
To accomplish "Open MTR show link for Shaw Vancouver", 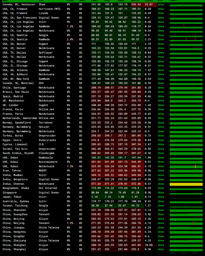I will pyautogui.click(x=161, y=4).
